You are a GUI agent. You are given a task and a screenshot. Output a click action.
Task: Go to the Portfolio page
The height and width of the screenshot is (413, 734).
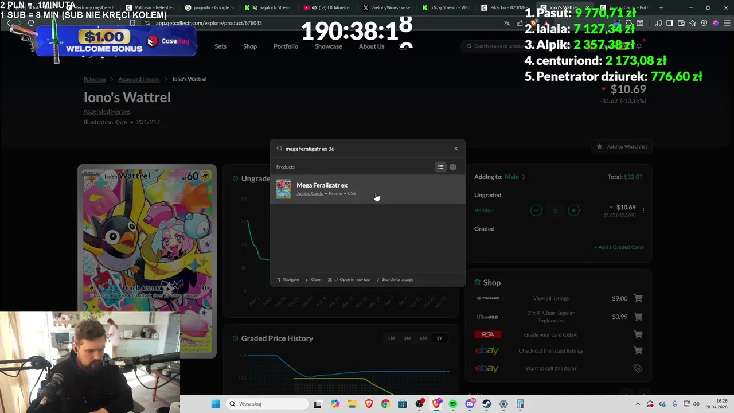pos(286,46)
